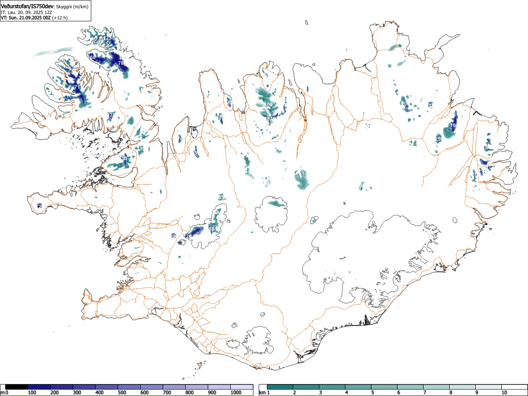Screen dimensions: 528x396
Task: Click the 10 tick label on the km legend
Action: coord(504,393)
